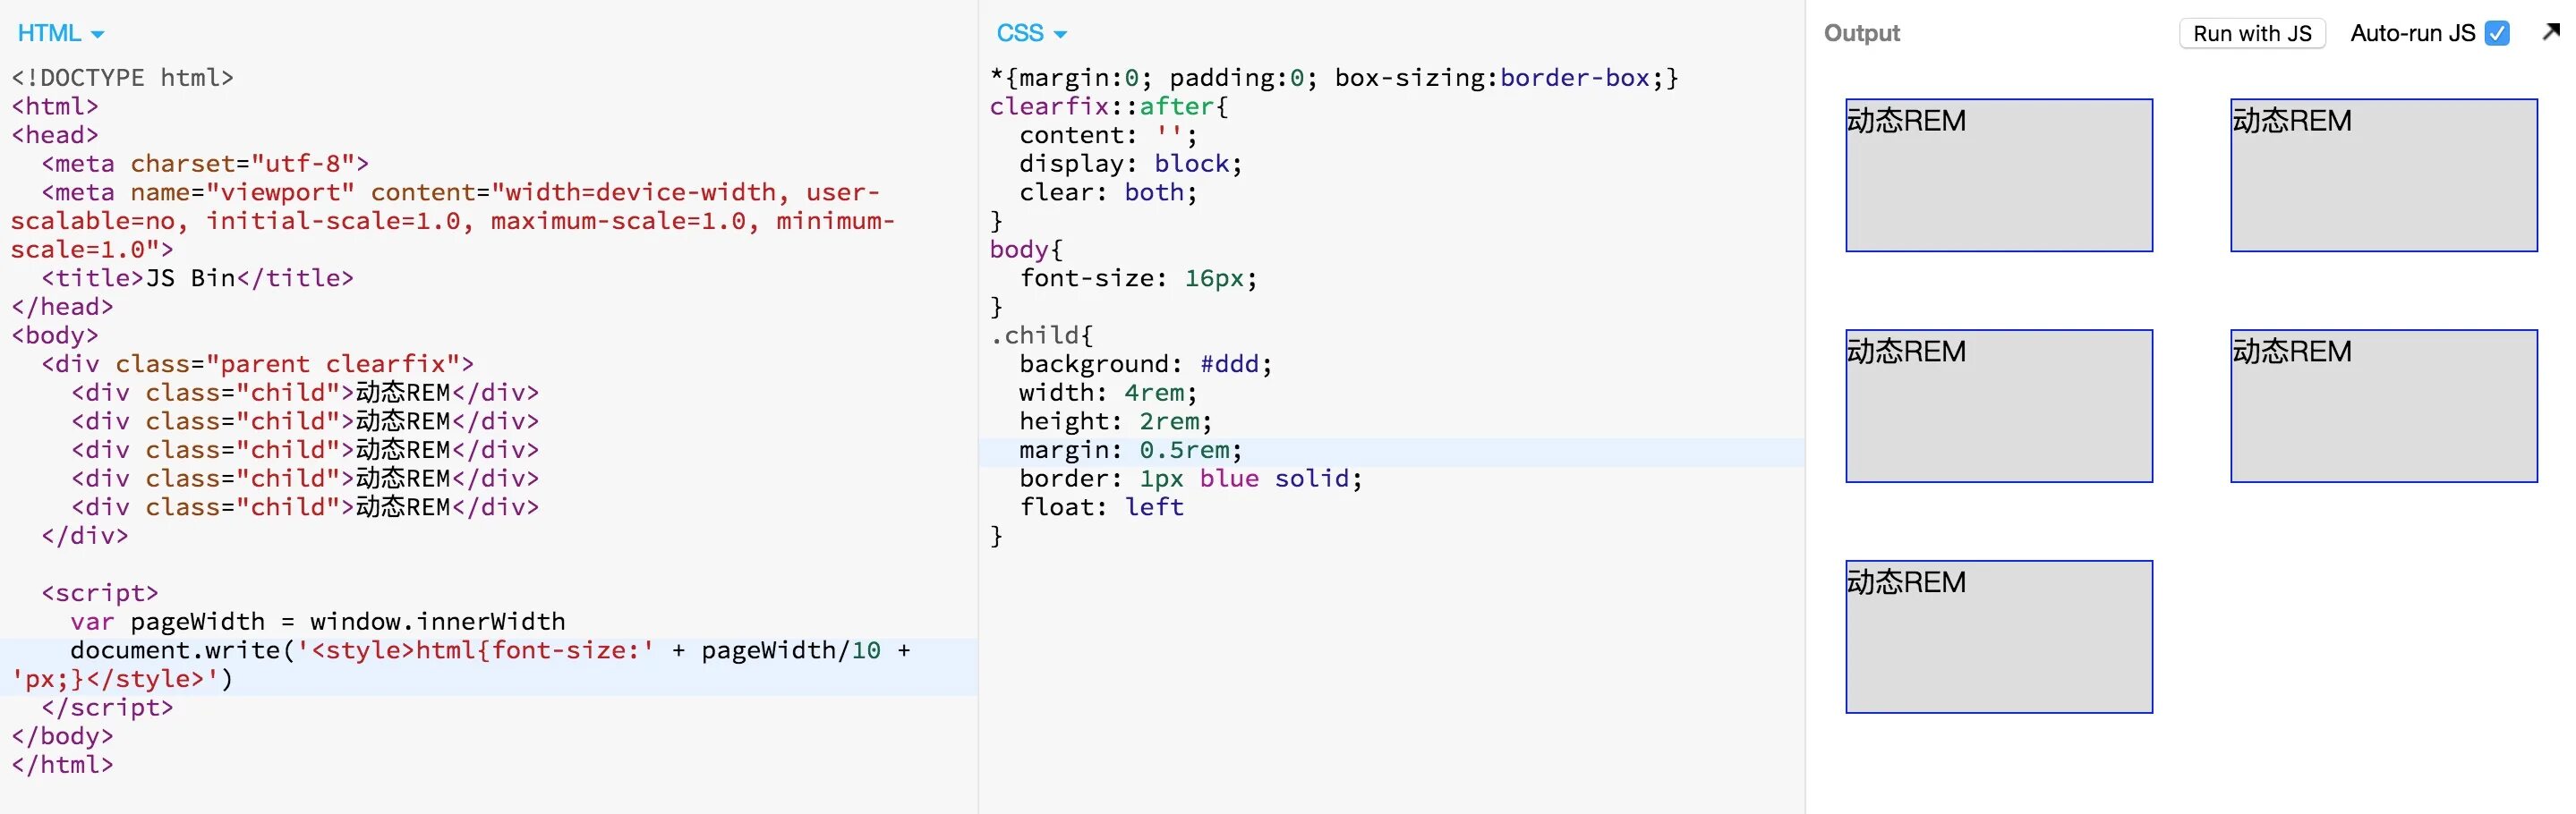
Task: Click the top-left 动态REM output box
Action: point(1999,174)
